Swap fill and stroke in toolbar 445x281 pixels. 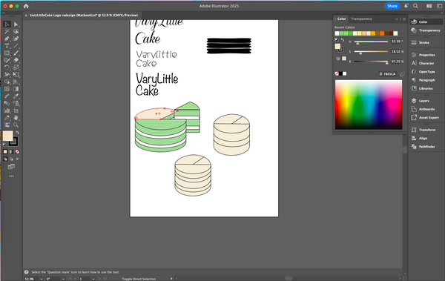point(17,133)
